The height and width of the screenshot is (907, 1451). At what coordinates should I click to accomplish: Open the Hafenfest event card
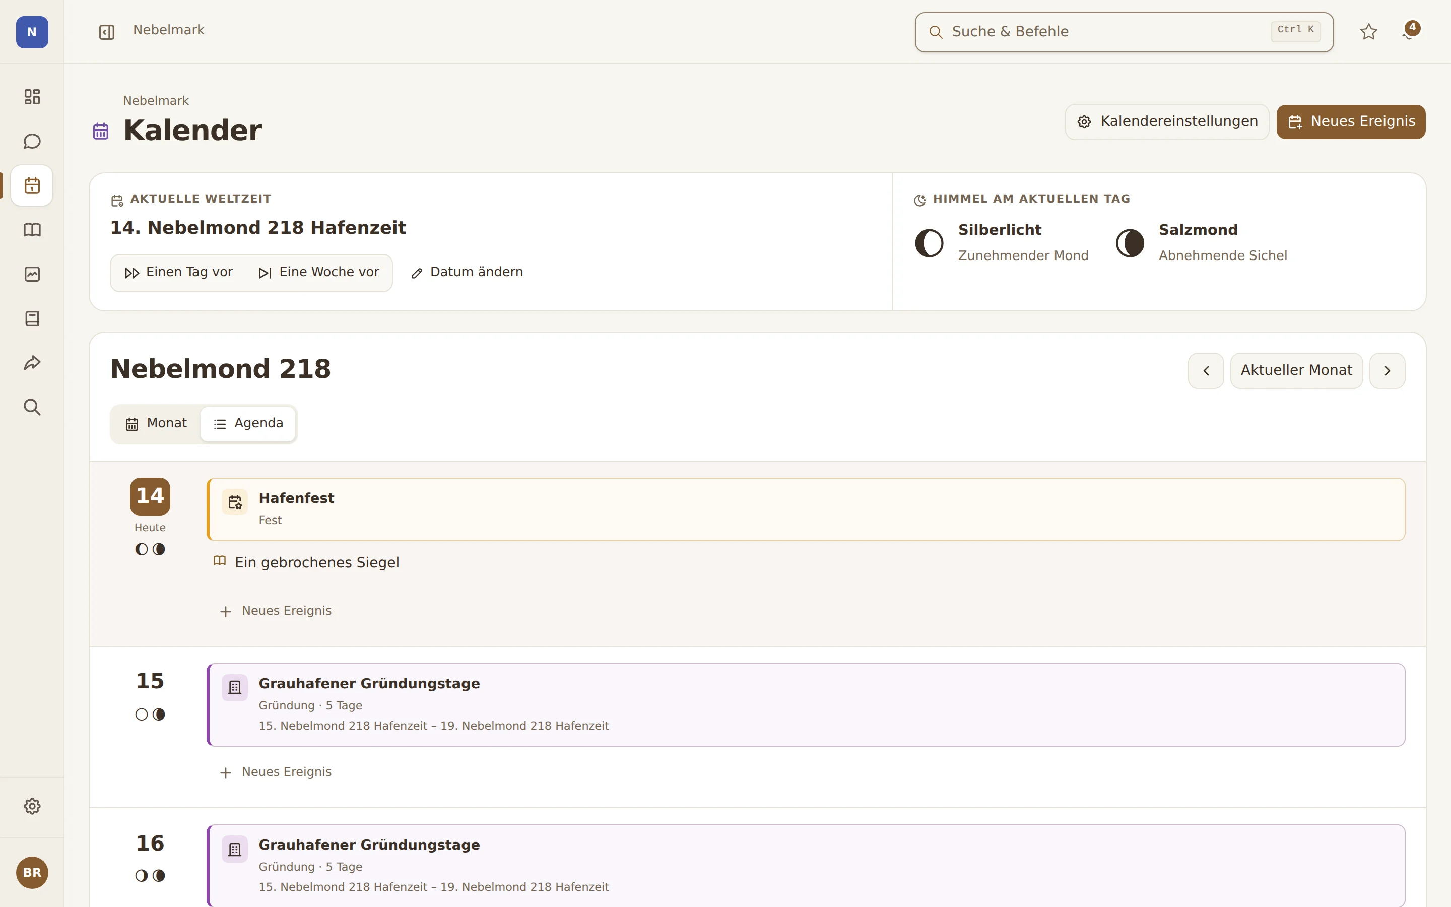click(x=806, y=509)
